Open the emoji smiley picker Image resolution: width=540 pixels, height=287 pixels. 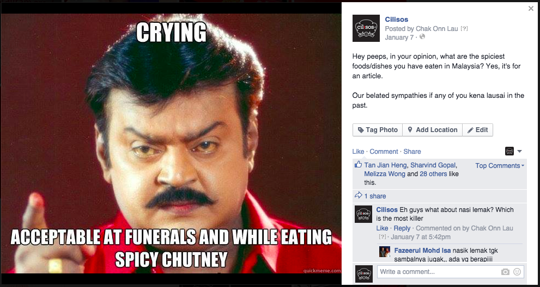517,272
